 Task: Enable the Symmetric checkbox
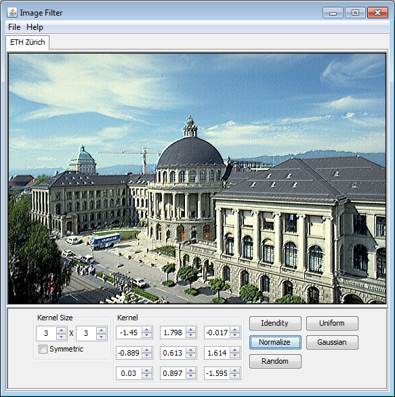tap(43, 349)
